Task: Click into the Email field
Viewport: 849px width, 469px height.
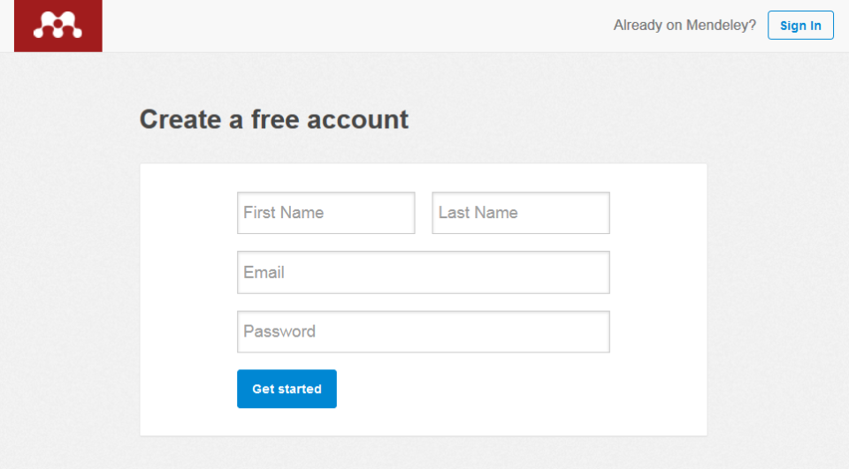Action: (424, 272)
